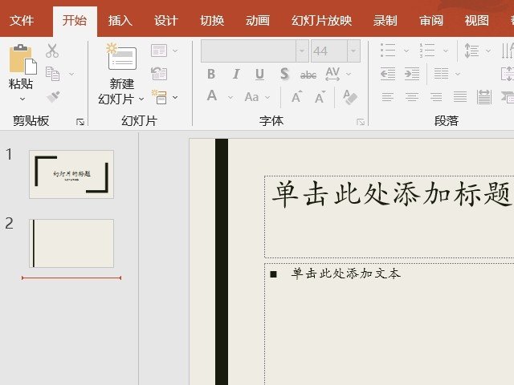The height and width of the screenshot is (385, 514).
Task: Open the bullets dropdown arrow
Action: 406,51
